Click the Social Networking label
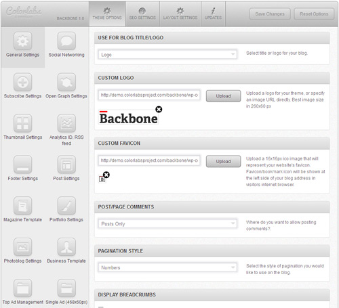 pos(66,55)
